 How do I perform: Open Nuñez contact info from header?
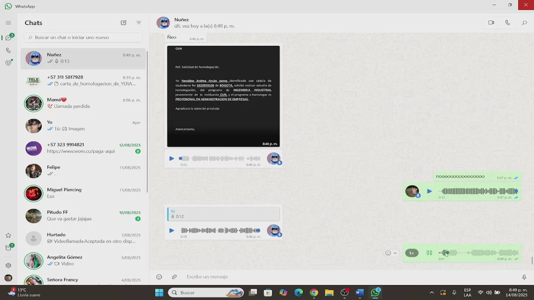pos(196,22)
